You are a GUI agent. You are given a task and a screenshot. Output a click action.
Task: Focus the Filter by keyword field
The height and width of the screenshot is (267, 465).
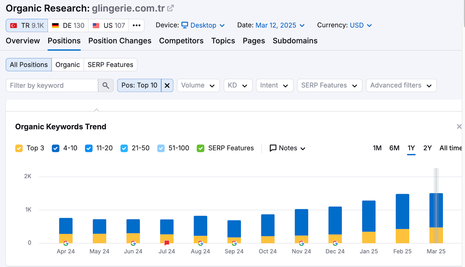pyautogui.click(x=52, y=85)
